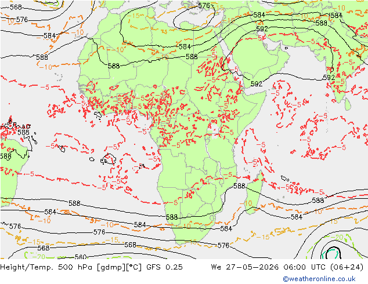Click the Sri Lanka island below India
Image resolution: width=368 pixels, height=284 pixels.
tap(348, 104)
